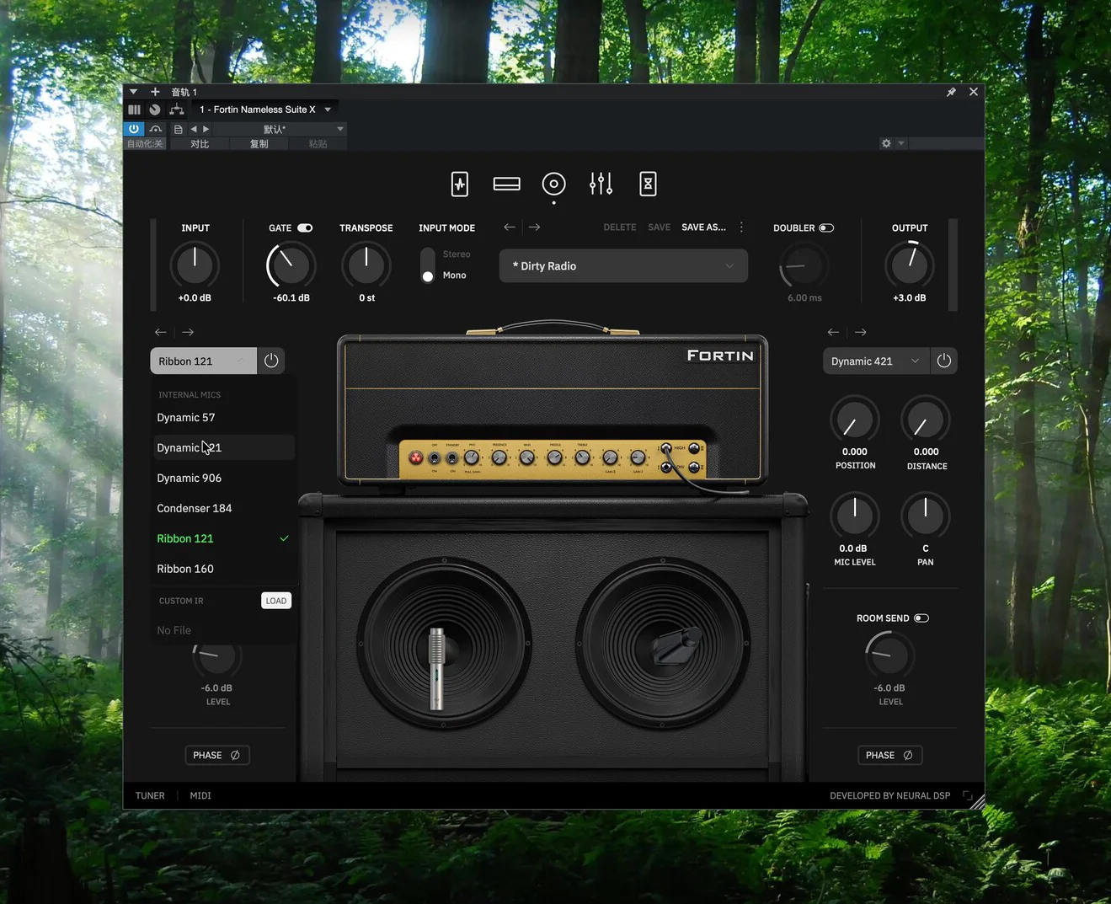Open the equalizer sliders section icon

601,184
